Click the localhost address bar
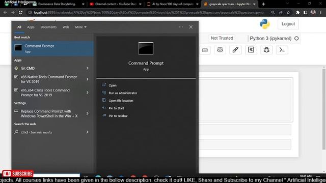Viewport: 326px width, 183px height. (x=148, y=12)
